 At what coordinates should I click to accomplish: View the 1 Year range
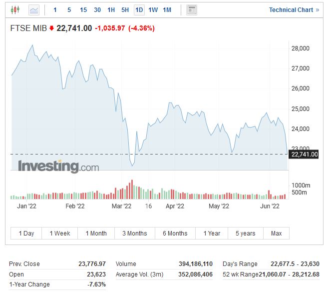tap(212, 233)
